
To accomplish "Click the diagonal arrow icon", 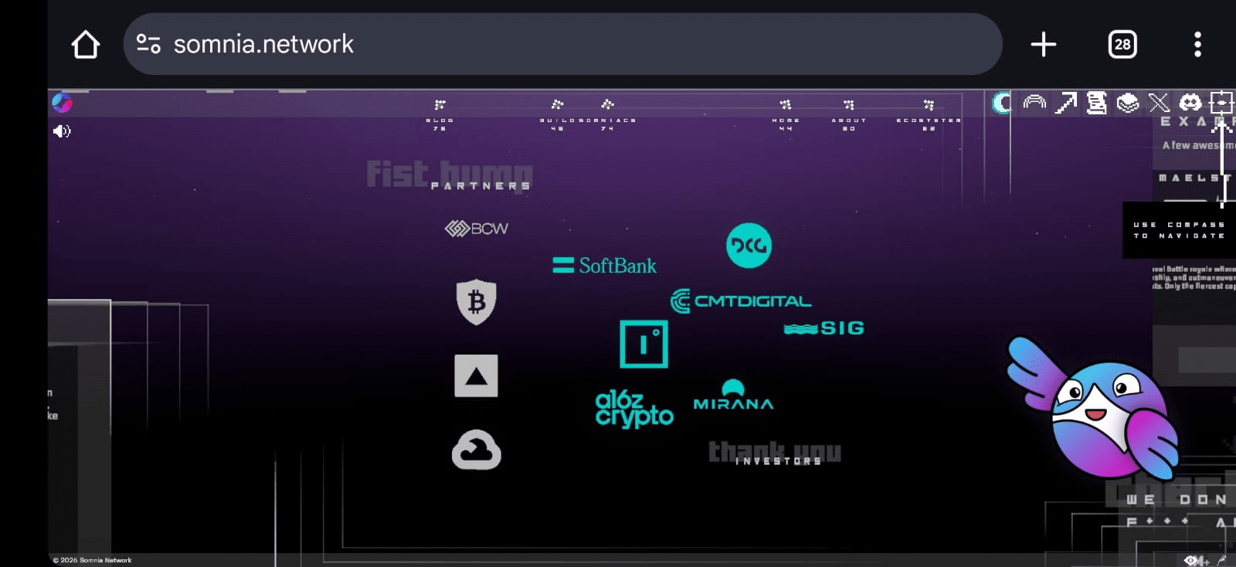I will tap(1066, 103).
